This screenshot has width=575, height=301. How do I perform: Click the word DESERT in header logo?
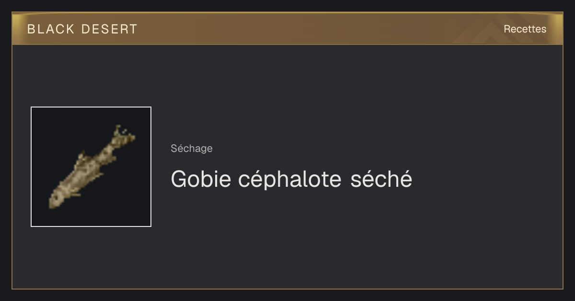[109, 29]
